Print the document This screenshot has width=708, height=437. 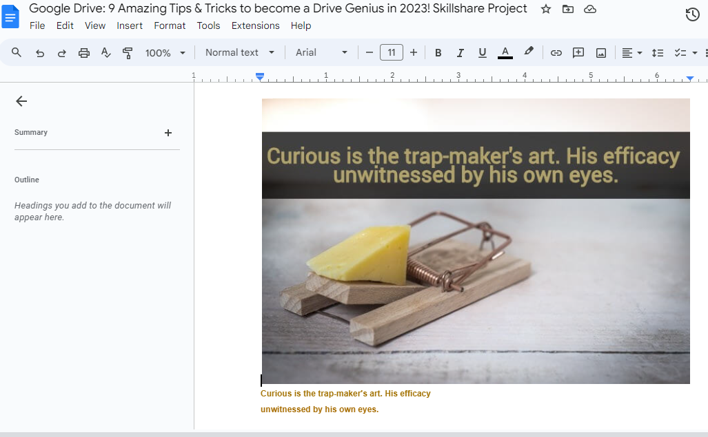(84, 53)
